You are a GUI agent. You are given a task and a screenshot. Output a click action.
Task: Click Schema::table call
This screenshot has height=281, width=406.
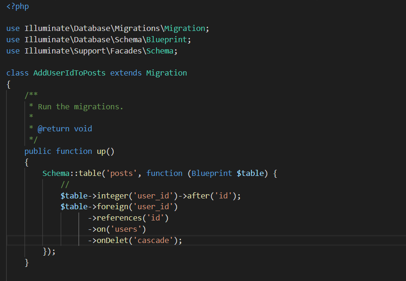tap(72, 174)
